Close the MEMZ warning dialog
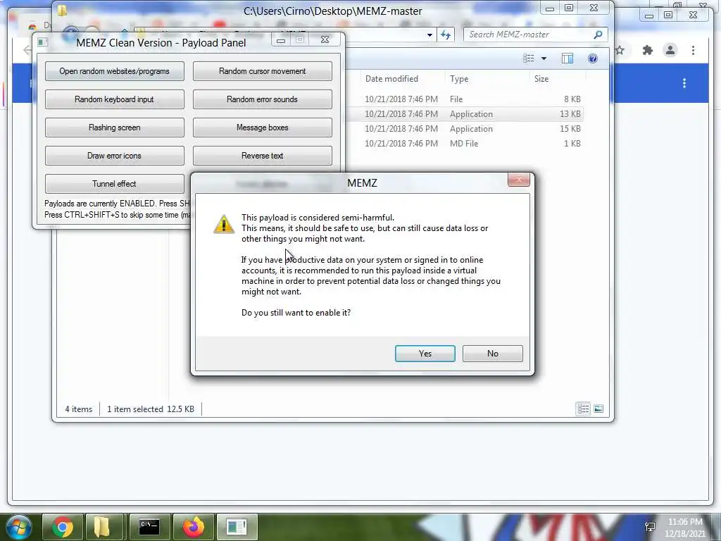721x541 pixels. (519, 180)
